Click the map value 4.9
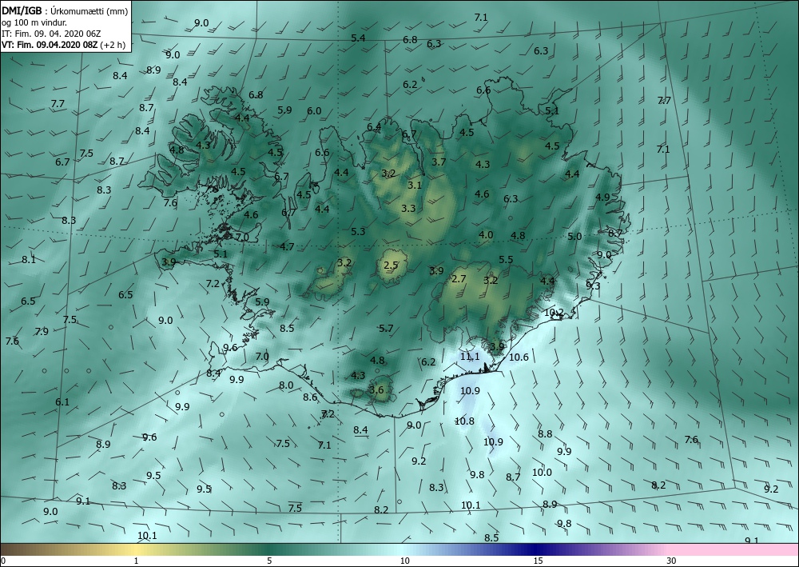799x567 pixels. pyautogui.click(x=602, y=198)
